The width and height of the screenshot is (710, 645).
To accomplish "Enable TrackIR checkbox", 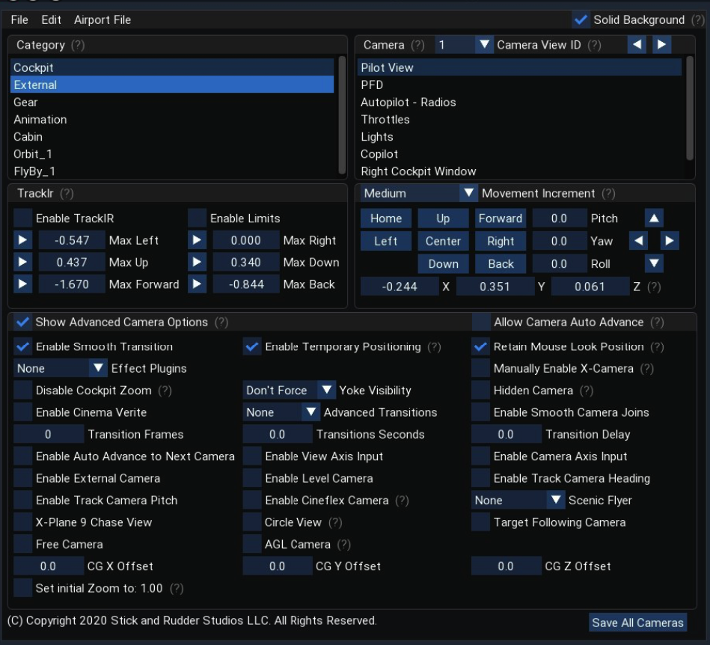I will click(24, 218).
